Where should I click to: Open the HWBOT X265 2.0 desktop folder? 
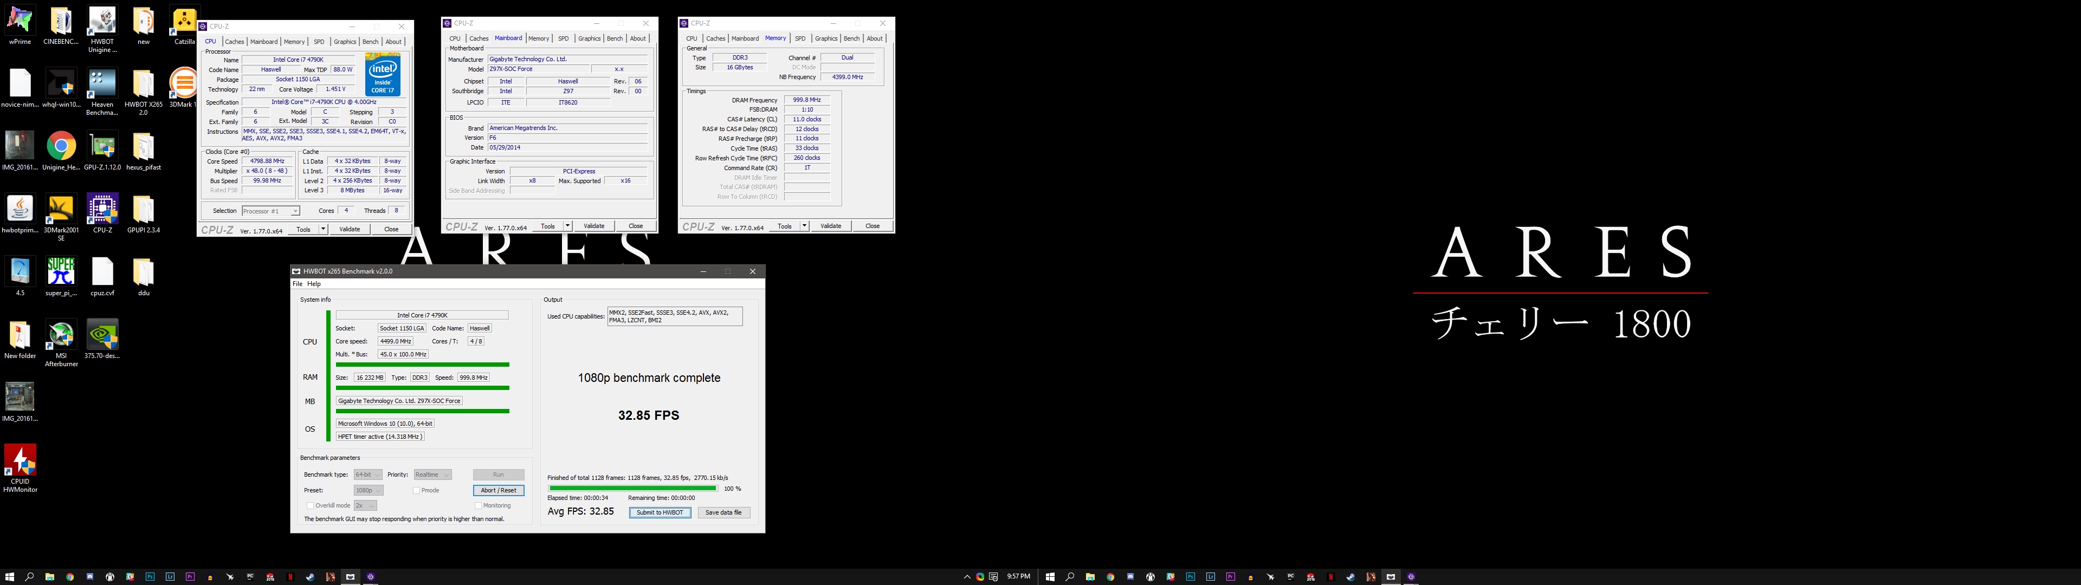[144, 92]
